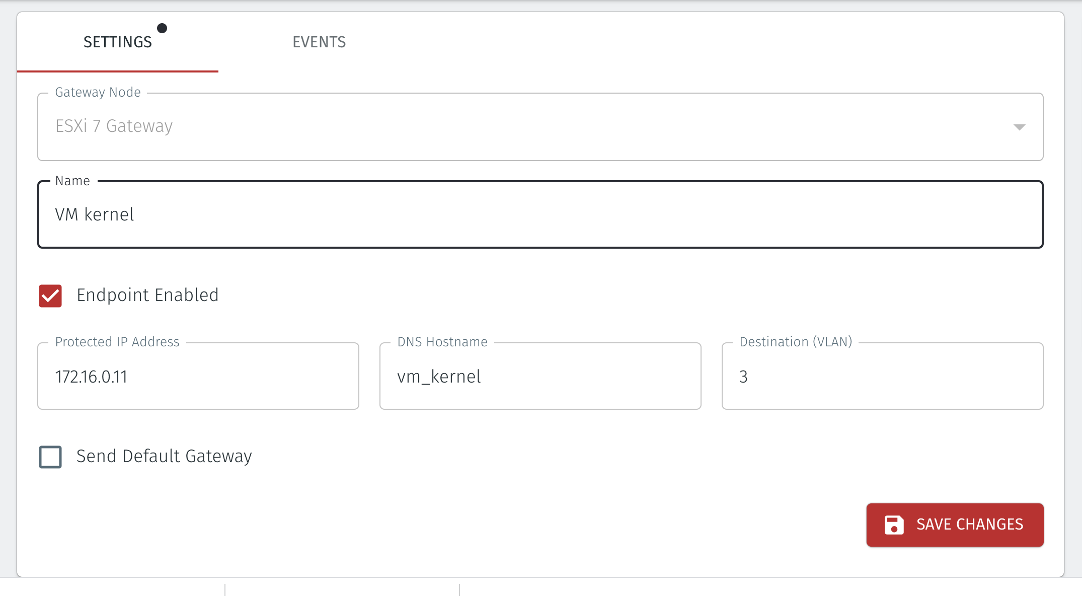Select the SETTINGS tab
The width and height of the screenshot is (1082, 596).
click(x=117, y=42)
